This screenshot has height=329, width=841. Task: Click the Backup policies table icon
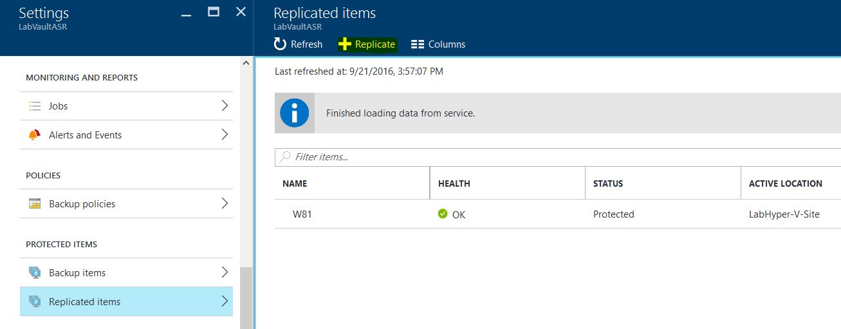(x=35, y=204)
